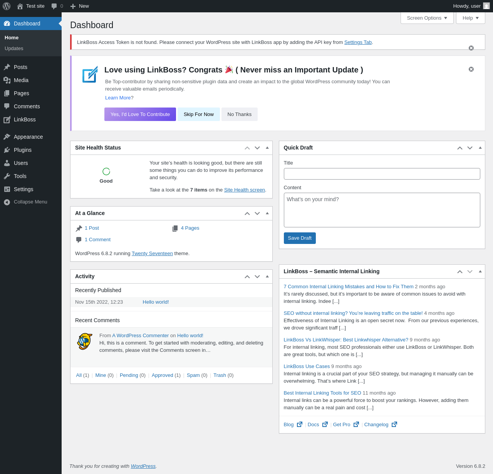Expand the Help dropdown tab
The image size is (493, 474).
point(471,18)
